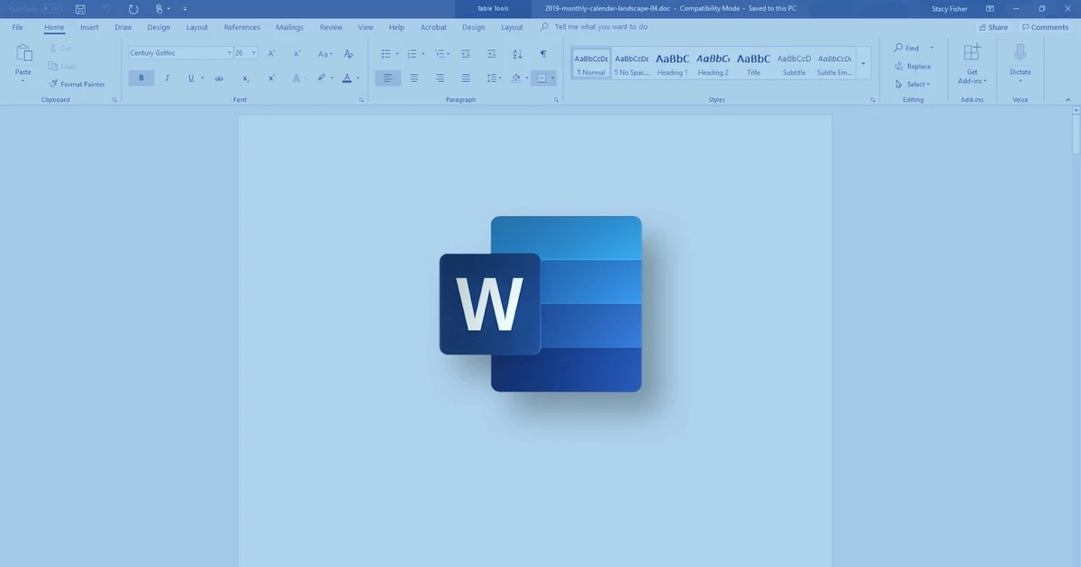Open the Styles pane launcher
1081x567 pixels.
pos(873,100)
